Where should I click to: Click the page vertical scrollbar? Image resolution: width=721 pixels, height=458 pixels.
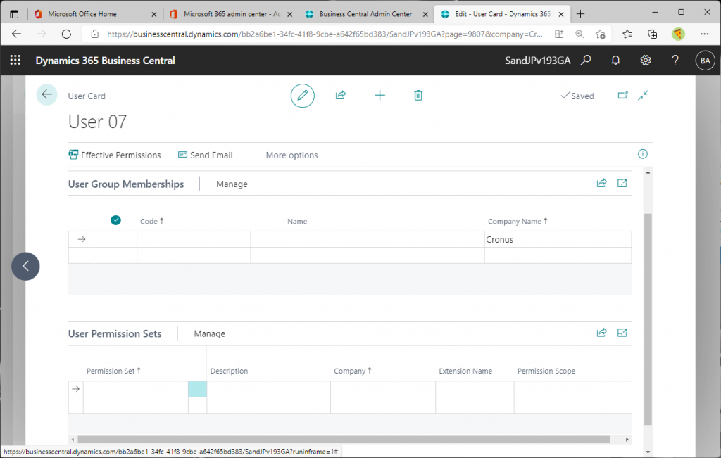click(x=648, y=319)
